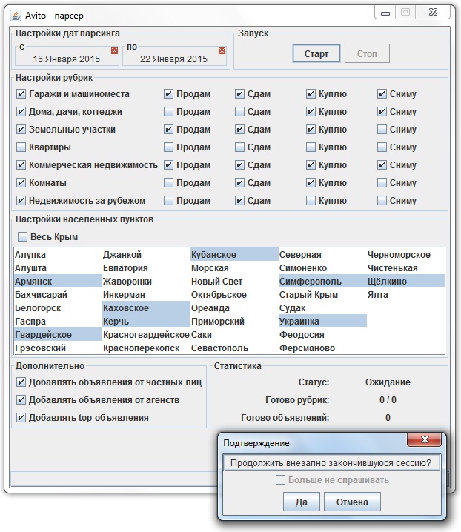
Task: Select Севастополь in the towns list
Action: coord(234,348)
